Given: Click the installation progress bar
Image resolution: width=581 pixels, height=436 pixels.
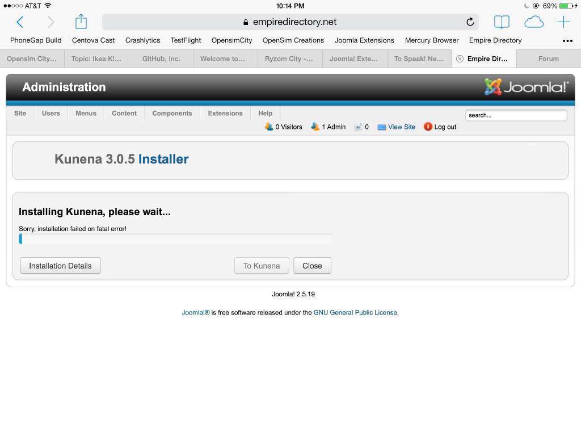Looking at the screenshot, I should [176, 239].
